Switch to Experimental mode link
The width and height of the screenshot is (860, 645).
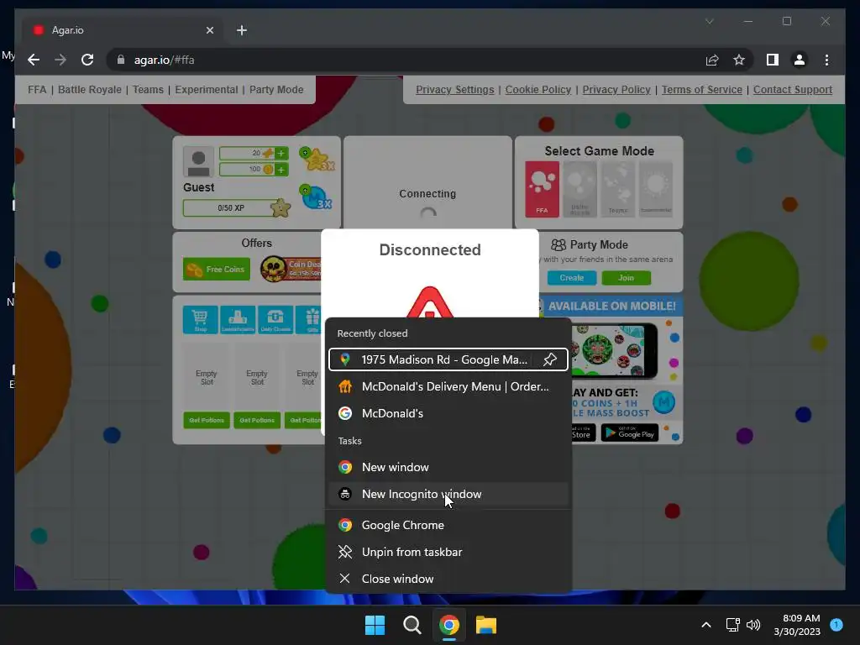tap(207, 89)
